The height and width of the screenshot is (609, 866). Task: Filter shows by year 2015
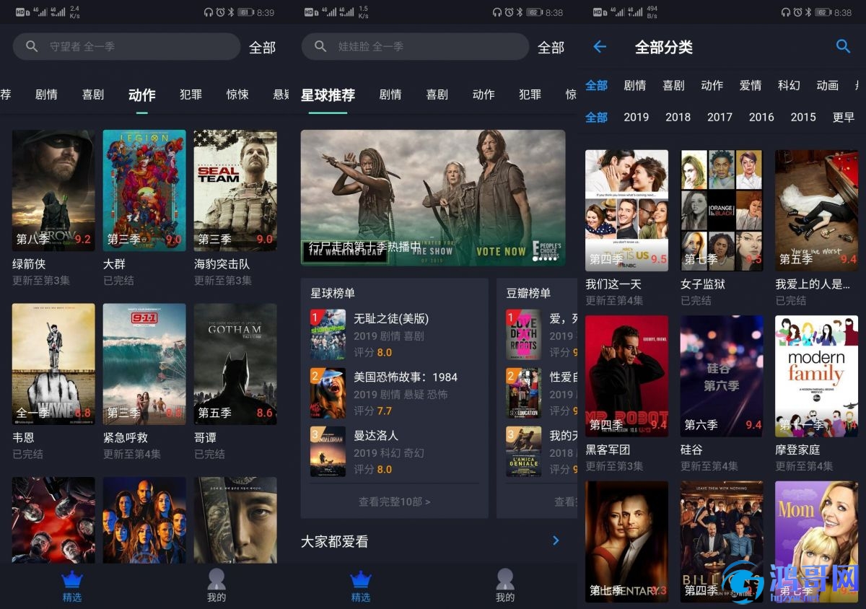(803, 117)
